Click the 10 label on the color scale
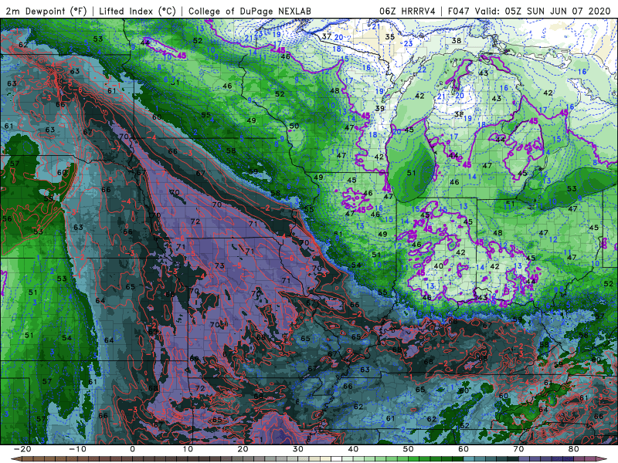This screenshot has height=463, width=618. click(188, 449)
